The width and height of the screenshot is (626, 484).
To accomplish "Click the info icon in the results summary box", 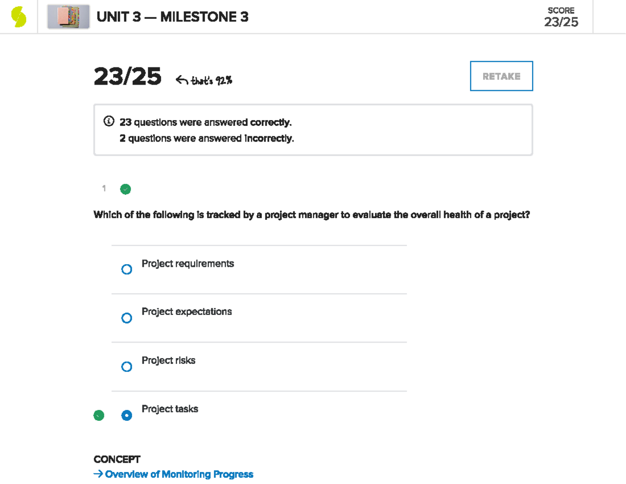I will coord(108,121).
